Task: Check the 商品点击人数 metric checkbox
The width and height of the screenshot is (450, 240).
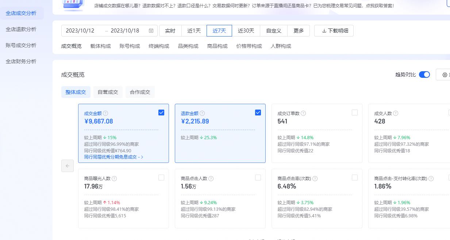Action: tap(258, 178)
